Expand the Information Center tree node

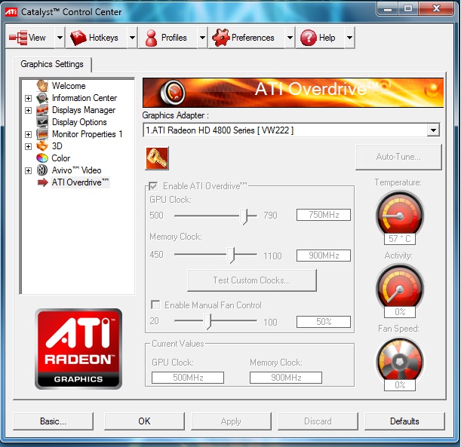pyautogui.click(x=28, y=98)
